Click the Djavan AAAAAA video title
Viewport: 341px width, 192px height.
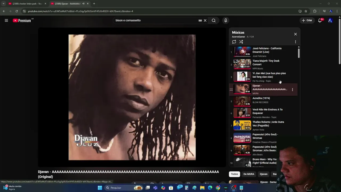128,174
